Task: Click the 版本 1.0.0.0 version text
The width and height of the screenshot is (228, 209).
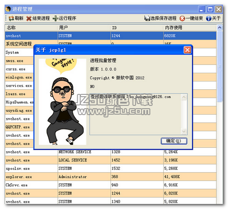Action: (x=103, y=69)
